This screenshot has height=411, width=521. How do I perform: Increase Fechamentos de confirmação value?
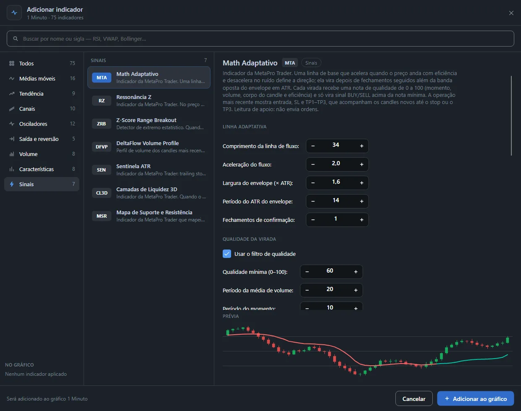tap(362, 220)
